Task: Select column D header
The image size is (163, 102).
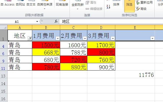Action: pyautogui.click(x=101, y=27)
